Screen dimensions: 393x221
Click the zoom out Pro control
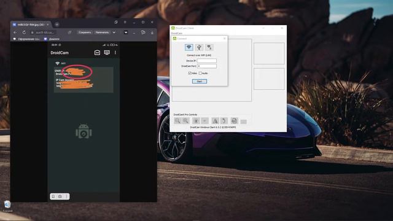[x=177, y=121]
